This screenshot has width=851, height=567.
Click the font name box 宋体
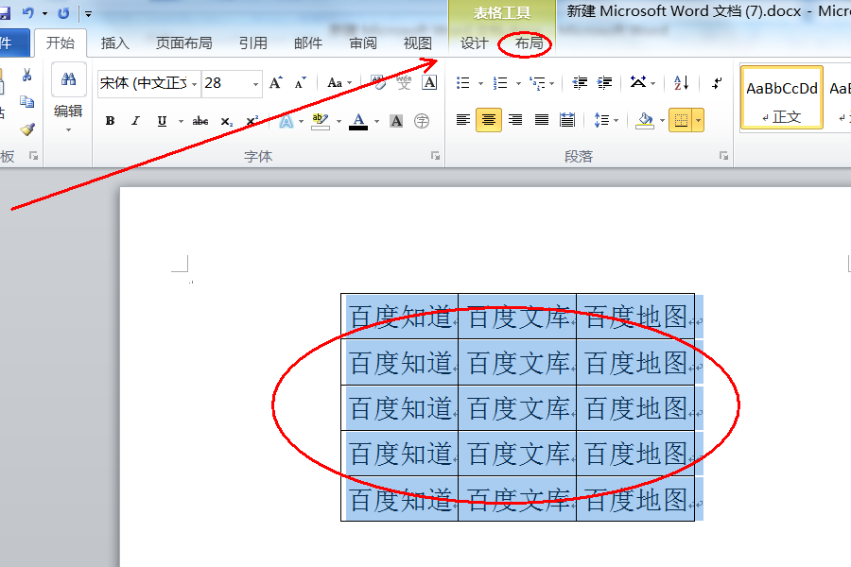click(x=144, y=83)
